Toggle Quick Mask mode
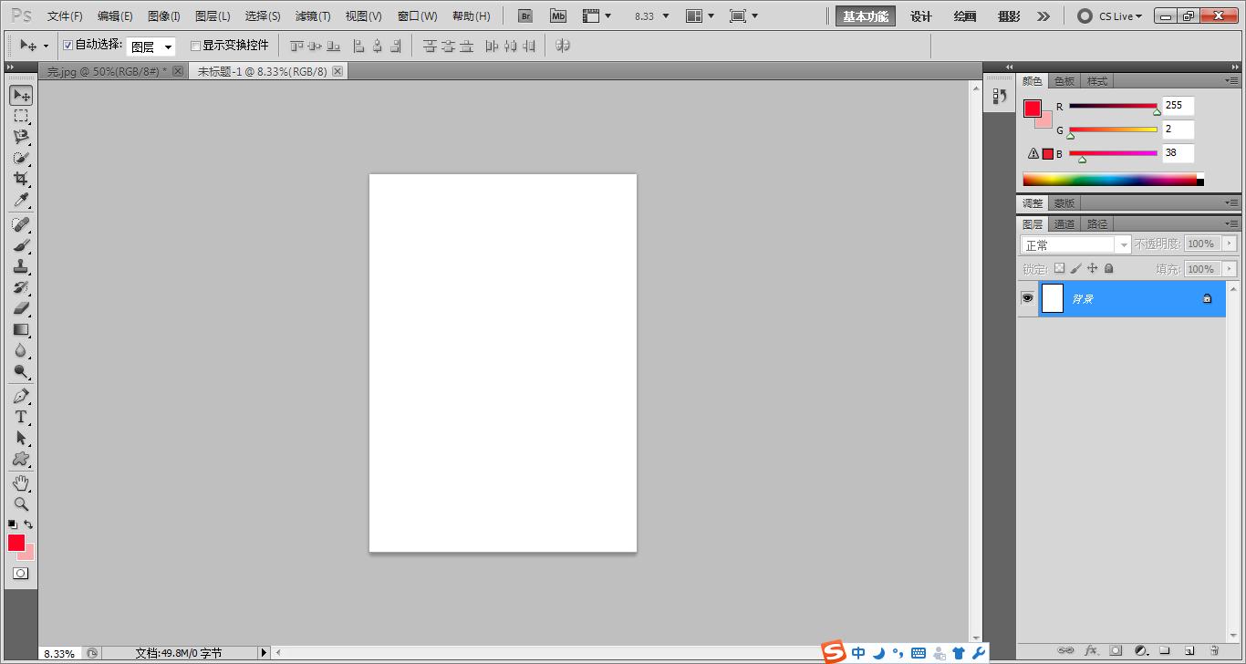The height and width of the screenshot is (664, 1246). coord(20,574)
